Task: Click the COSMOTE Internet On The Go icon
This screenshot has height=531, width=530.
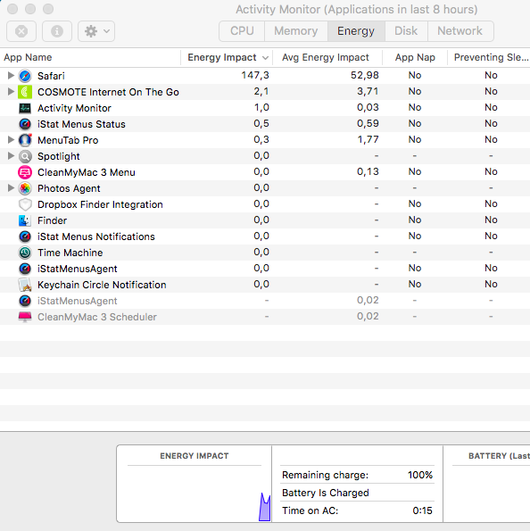Action: click(x=25, y=92)
